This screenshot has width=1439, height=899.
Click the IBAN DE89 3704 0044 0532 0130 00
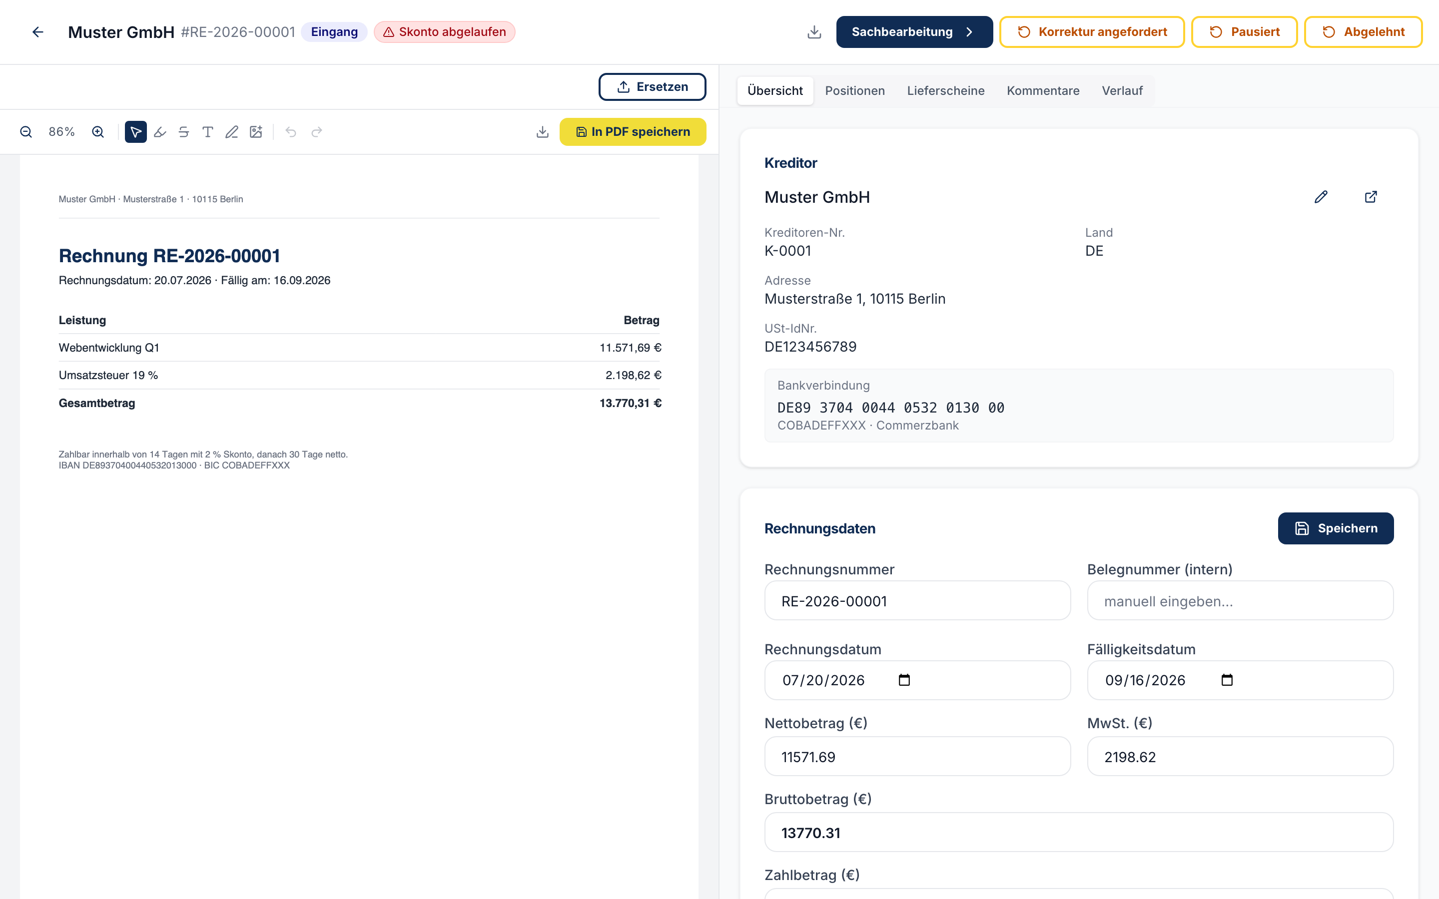[890, 408]
